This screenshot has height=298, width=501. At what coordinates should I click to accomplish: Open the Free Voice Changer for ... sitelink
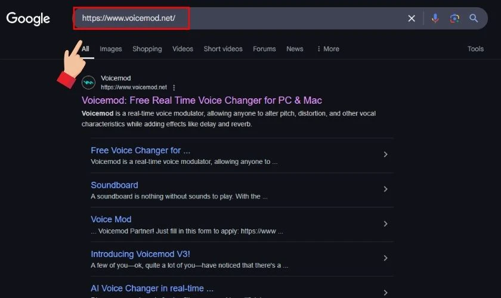pos(140,150)
